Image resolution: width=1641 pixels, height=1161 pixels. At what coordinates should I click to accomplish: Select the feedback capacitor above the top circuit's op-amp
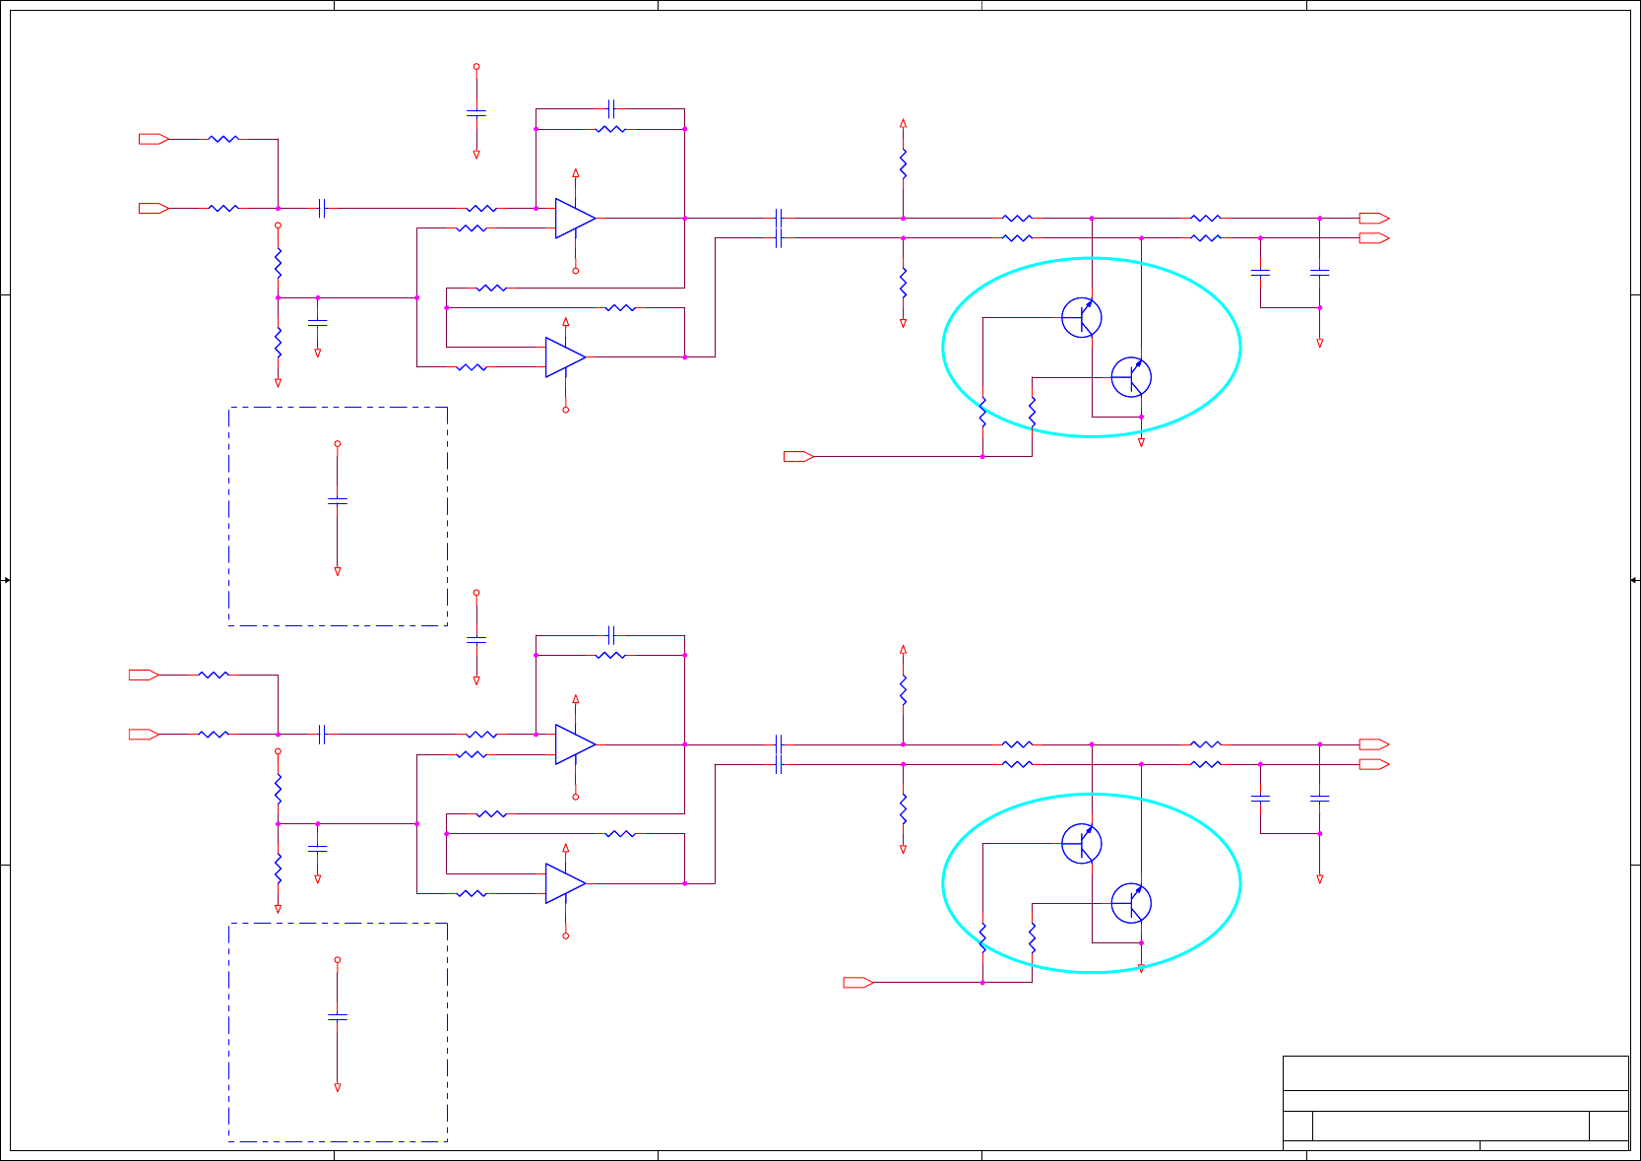(611, 108)
